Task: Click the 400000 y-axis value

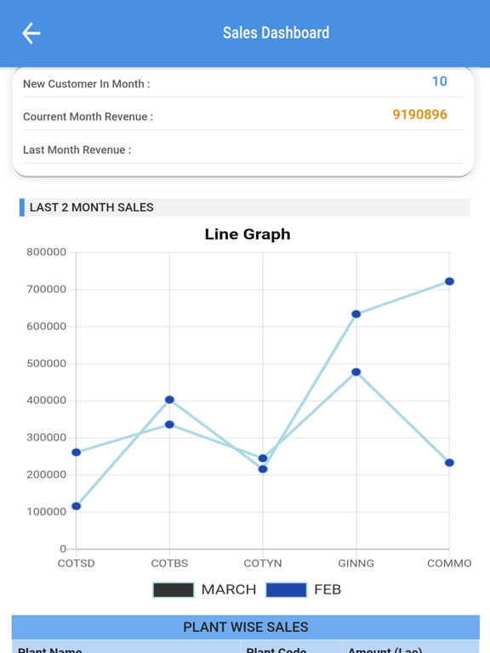Action: coord(46,400)
